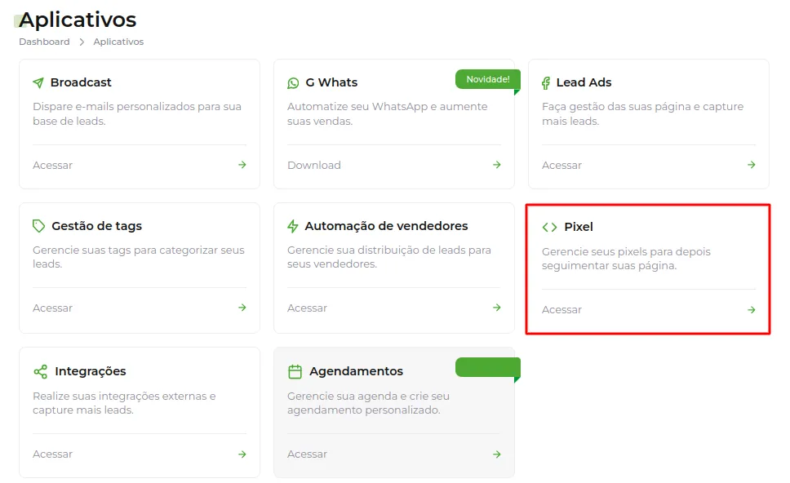The image size is (790, 483).
Task: Click Acessar under Automação de vendedores
Action: click(x=307, y=308)
